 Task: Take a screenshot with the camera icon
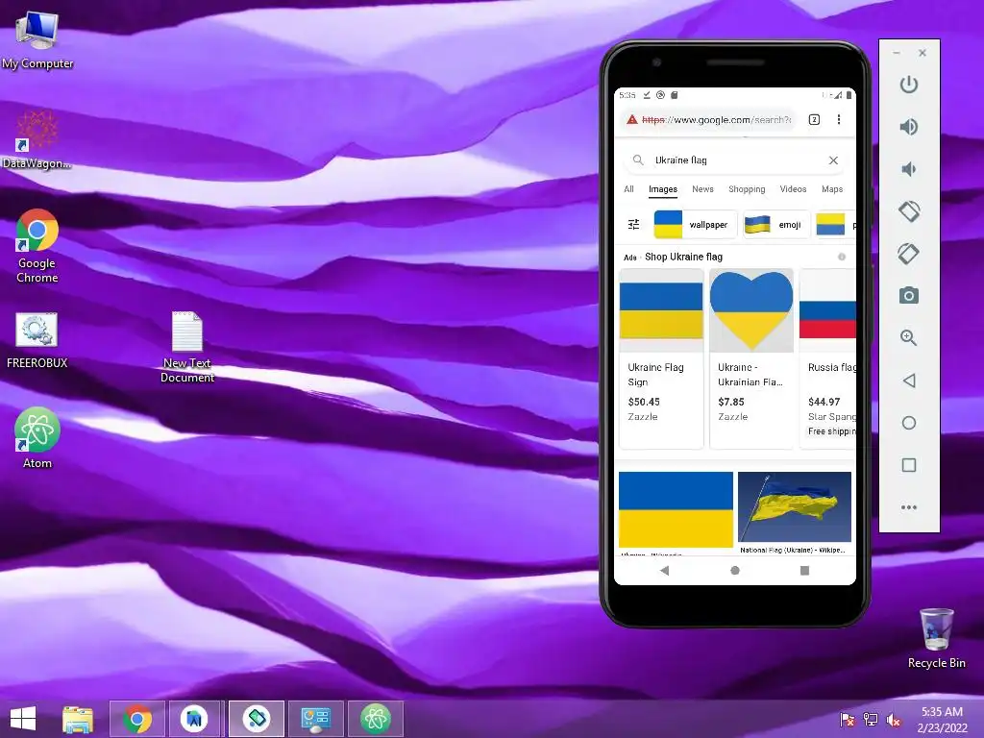(x=909, y=296)
